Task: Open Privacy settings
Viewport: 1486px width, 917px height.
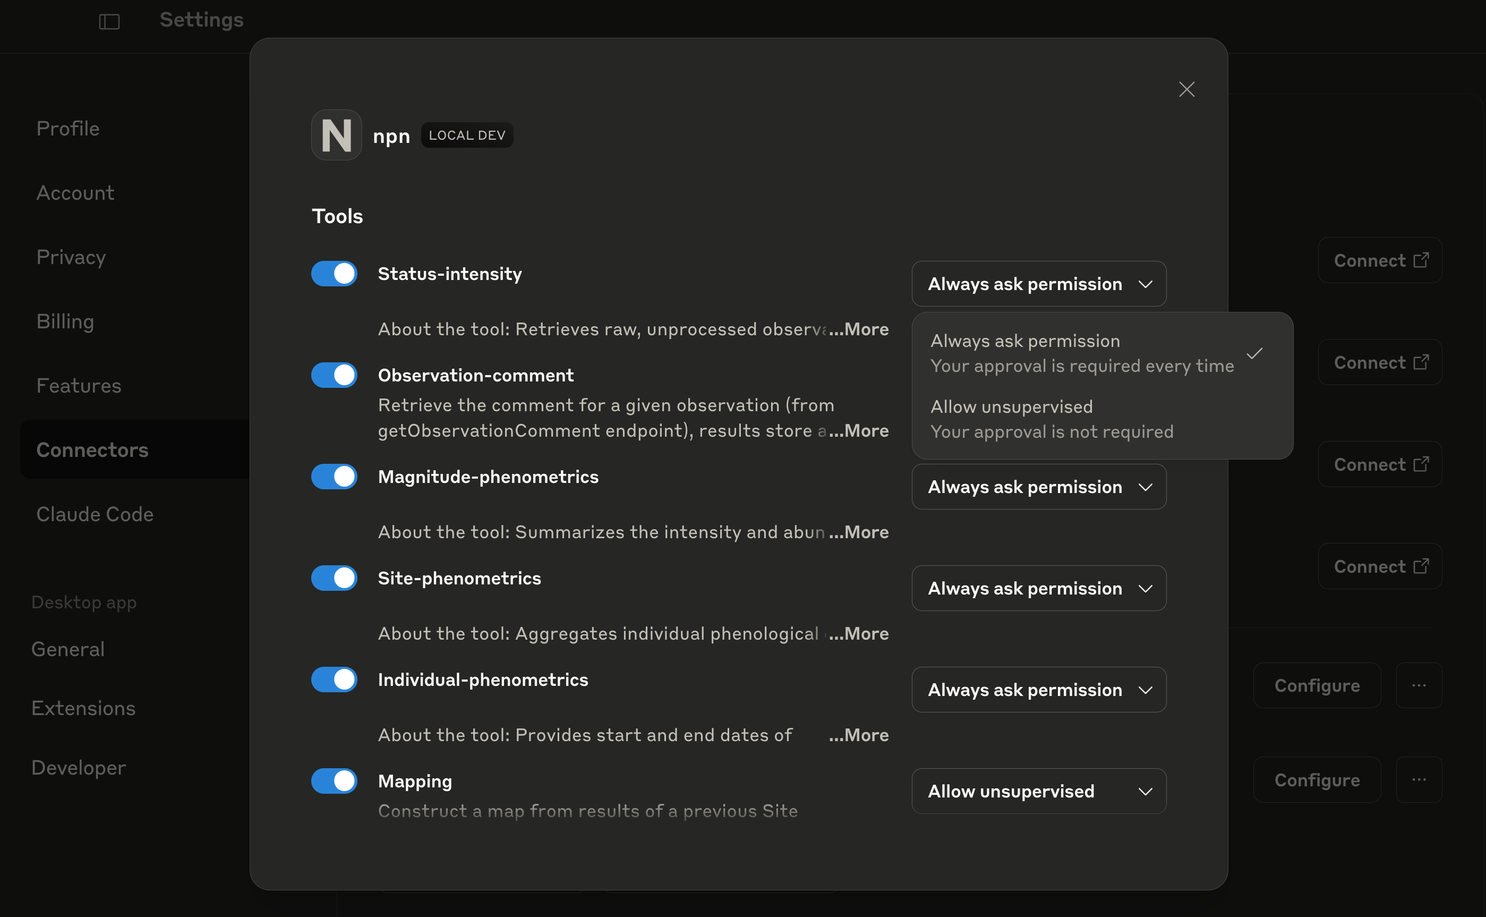Action: click(71, 257)
